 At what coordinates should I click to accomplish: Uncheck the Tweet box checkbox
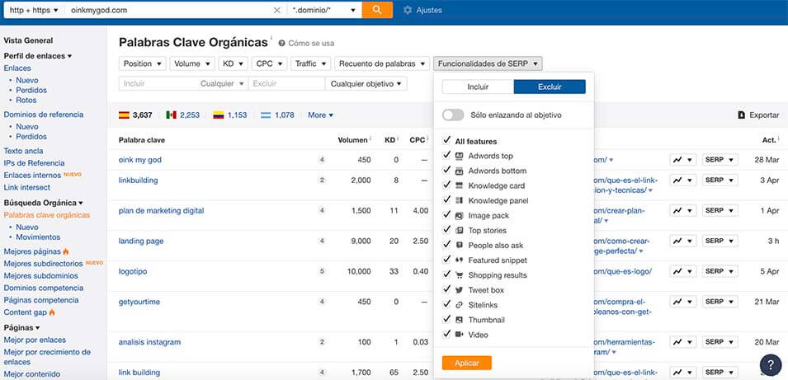click(446, 289)
